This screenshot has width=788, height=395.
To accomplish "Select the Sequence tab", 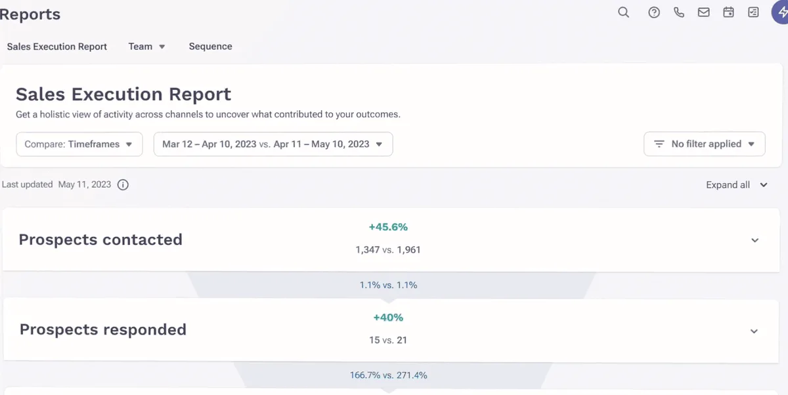I will pos(210,46).
